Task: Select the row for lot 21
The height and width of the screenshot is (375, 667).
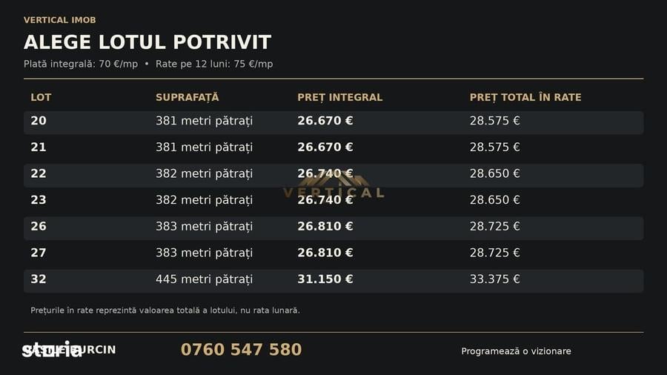Action: click(333, 149)
